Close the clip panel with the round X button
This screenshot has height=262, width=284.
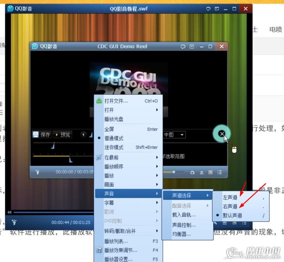click(x=222, y=134)
